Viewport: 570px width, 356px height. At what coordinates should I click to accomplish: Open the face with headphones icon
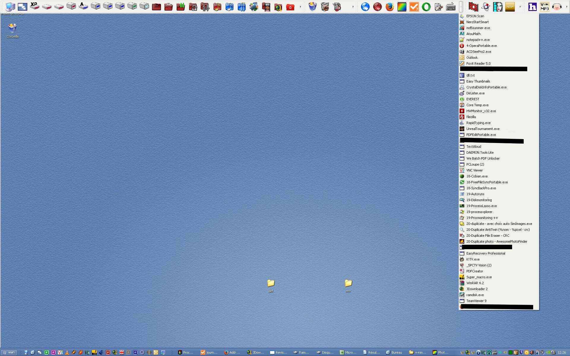[x=557, y=7]
